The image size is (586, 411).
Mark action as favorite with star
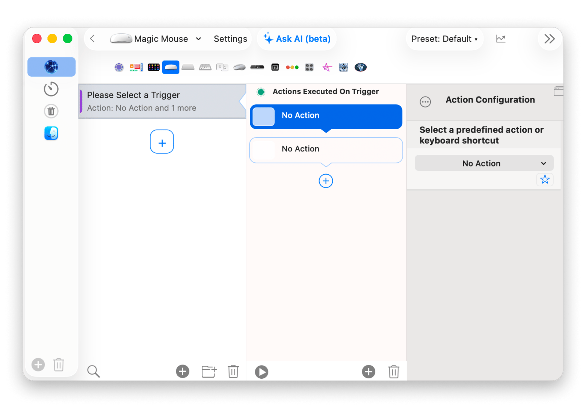click(x=545, y=180)
